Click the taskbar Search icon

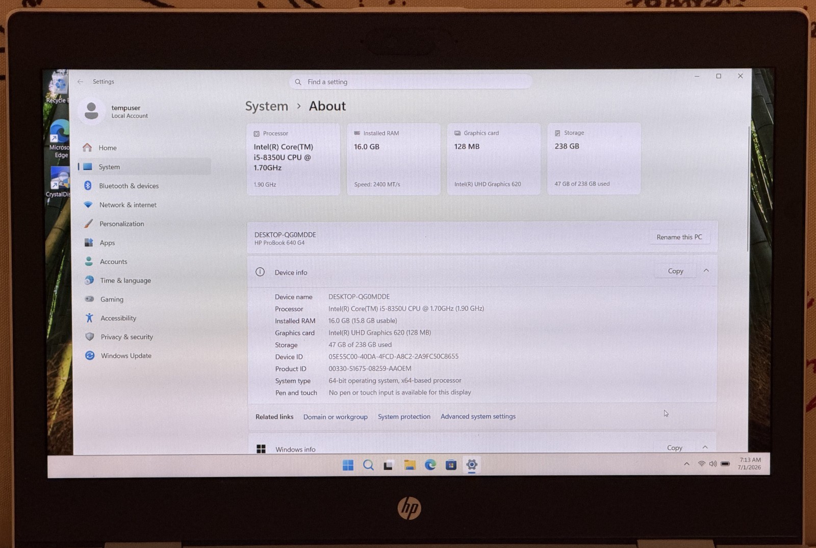pyautogui.click(x=368, y=465)
